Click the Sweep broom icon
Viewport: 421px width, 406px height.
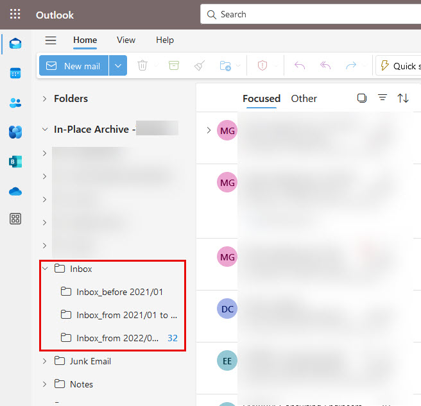click(x=200, y=65)
